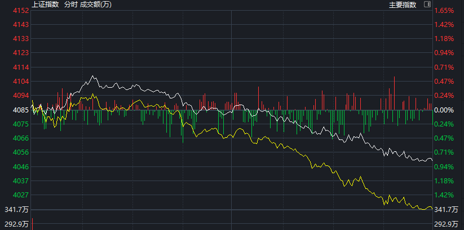Click the 0.94% green percentage label
The height and width of the screenshot is (230, 464).
coord(444,167)
